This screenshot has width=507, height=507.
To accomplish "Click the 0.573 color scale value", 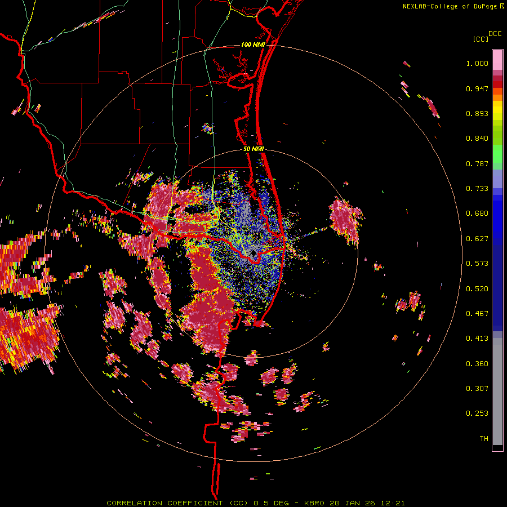I will tap(477, 264).
